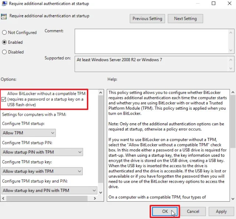The width and height of the screenshot is (236, 219).
Task: Click the Apply button
Action: click(221, 211)
